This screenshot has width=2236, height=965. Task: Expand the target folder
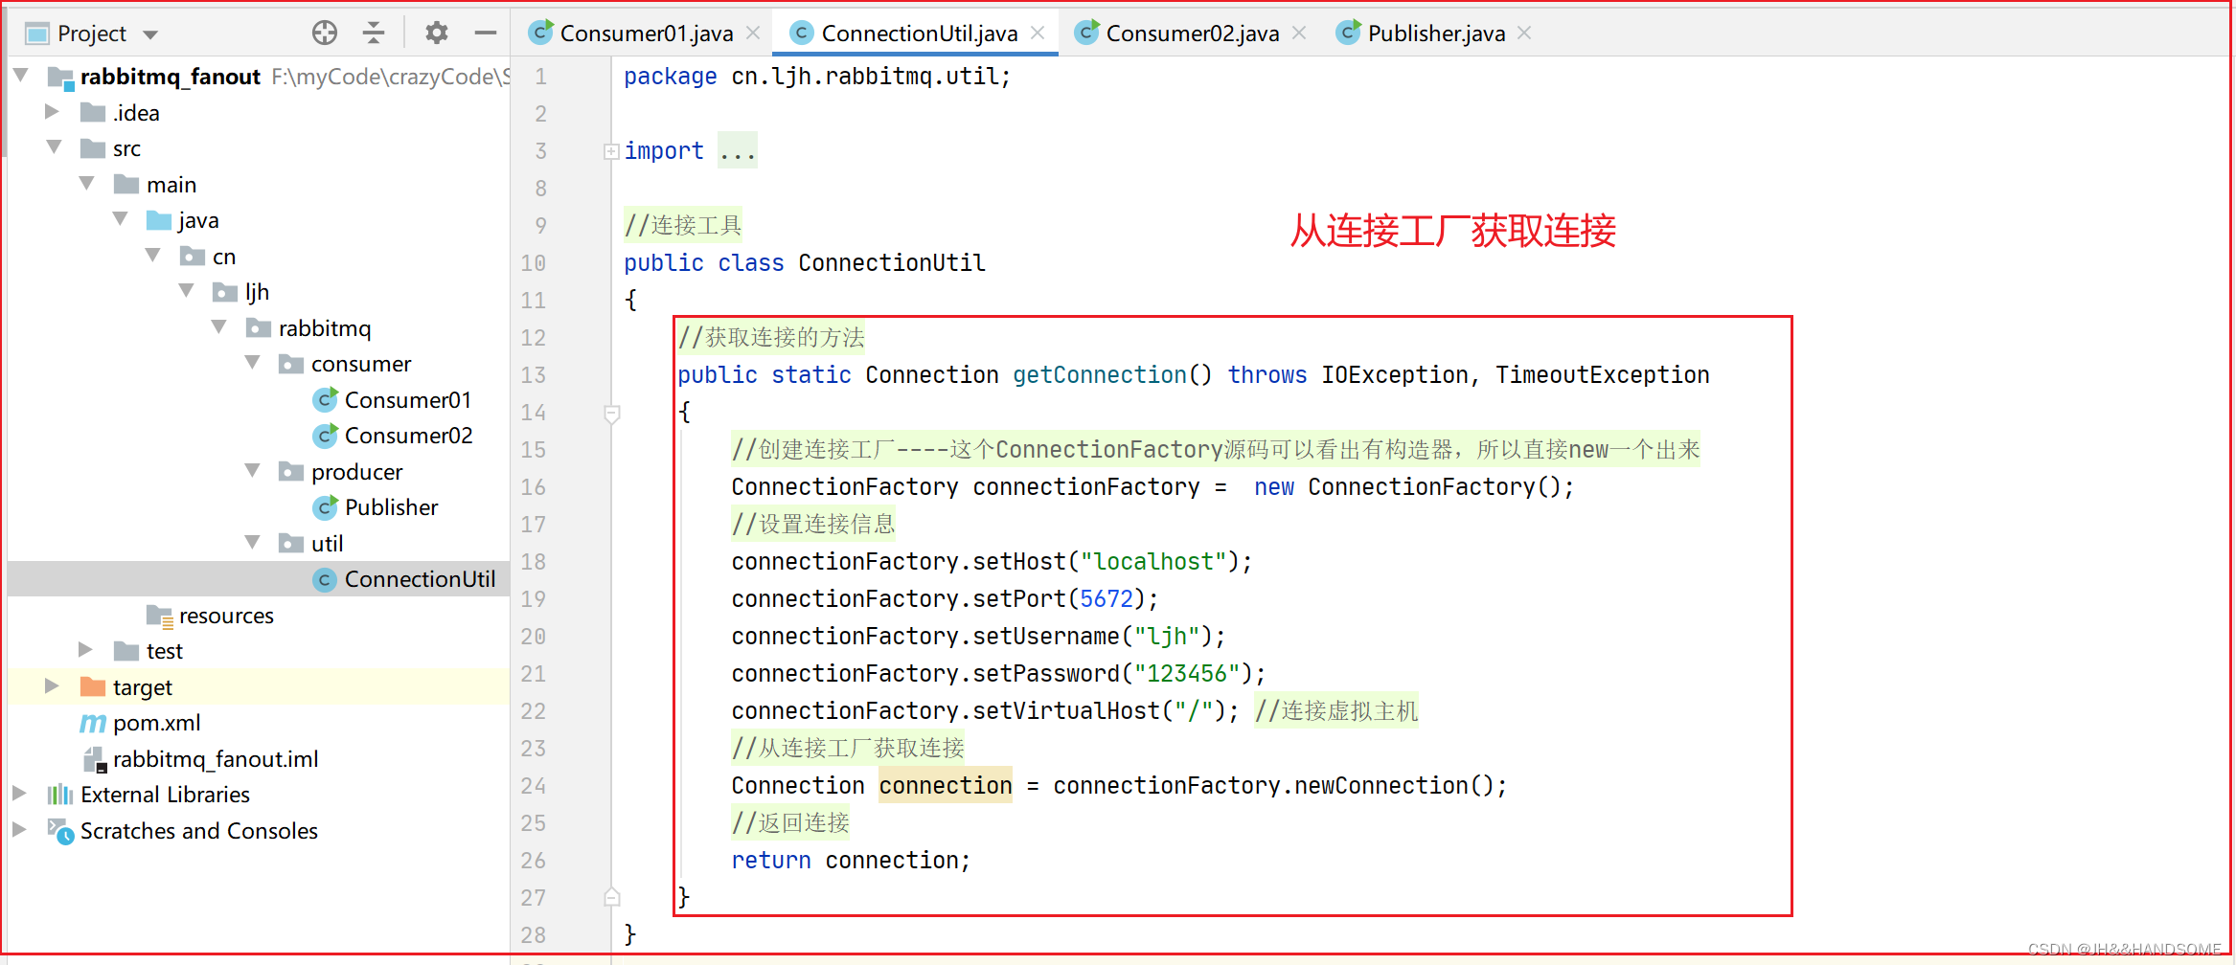tap(53, 686)
